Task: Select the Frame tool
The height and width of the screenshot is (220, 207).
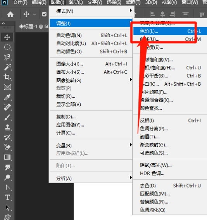Action: (x=7, y=87)
